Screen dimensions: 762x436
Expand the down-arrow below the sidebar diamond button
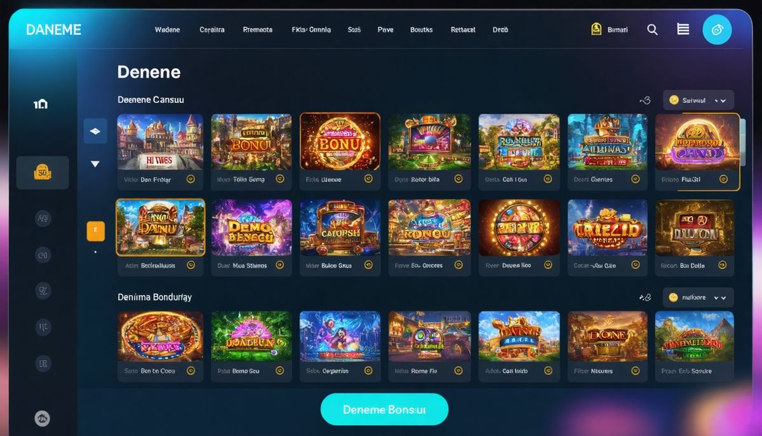(95, 164)
